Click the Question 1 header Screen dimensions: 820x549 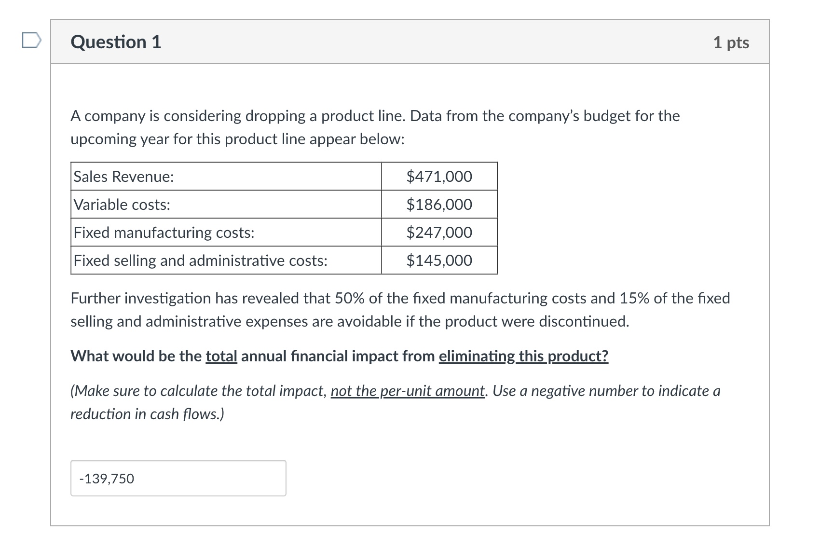[115, 42]
